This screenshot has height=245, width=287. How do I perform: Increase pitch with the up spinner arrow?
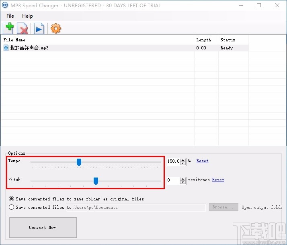click(183, 179)
